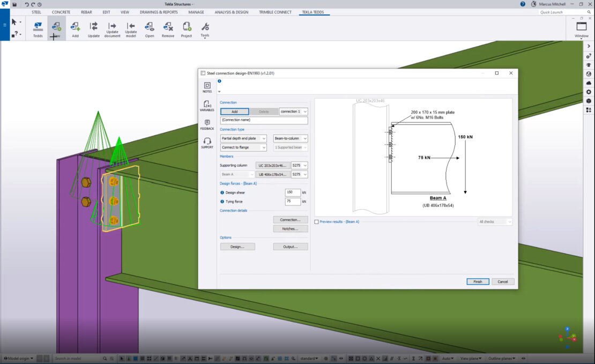This screenshot has height=364, width=595.
Task: Click the UB 406x178x54 beam section button
Action: [x=273, y=175]
